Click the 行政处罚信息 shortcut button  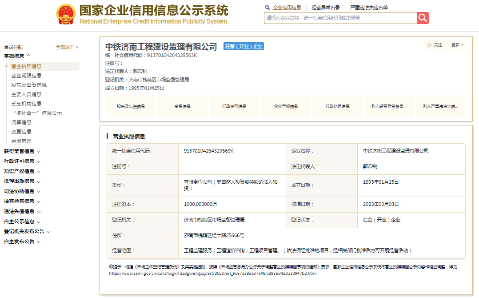pyautogui.click(x=337, y=107)
